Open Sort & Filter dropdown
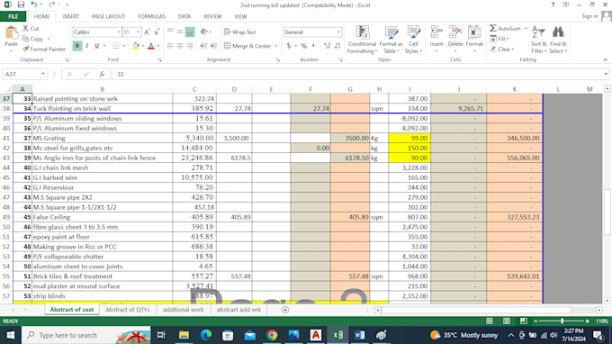 538,41
